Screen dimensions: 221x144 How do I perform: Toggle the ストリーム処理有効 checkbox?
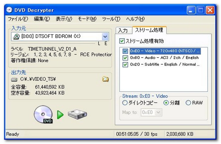pos(122,41)
